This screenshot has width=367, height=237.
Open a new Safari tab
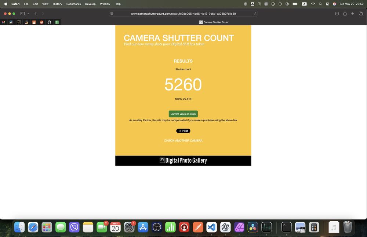tap(352, 14)
